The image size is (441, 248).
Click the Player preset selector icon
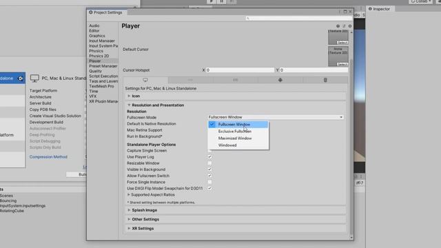(344, 26)
